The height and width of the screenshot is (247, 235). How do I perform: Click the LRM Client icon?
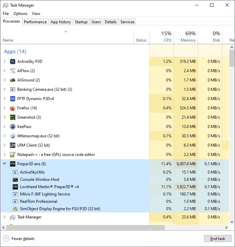point(13,145)
